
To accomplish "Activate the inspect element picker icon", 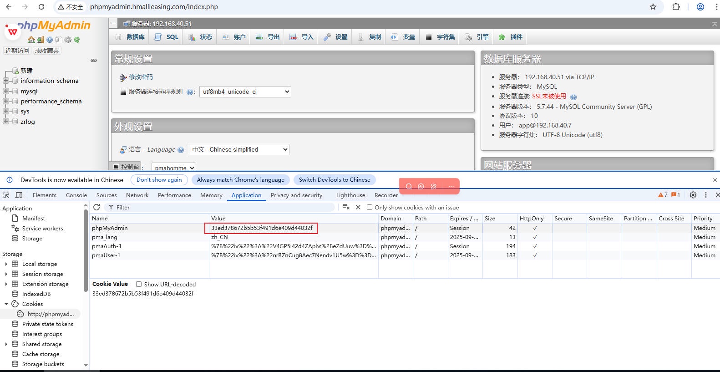I will tap(6, 195).
